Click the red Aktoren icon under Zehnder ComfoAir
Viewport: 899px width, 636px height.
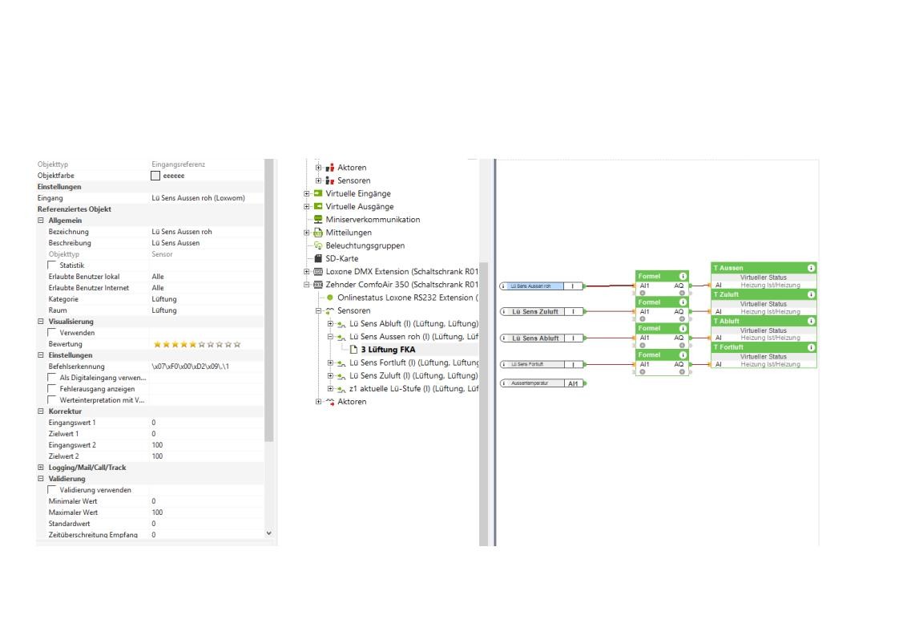click(329, 402)
